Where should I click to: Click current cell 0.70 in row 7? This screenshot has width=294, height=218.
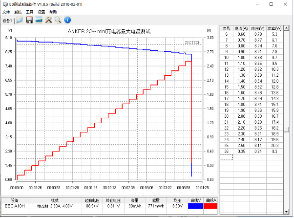click(x=241, y=40)
